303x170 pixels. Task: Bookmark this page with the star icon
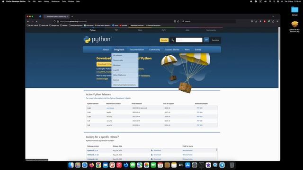tap(178, 21)
